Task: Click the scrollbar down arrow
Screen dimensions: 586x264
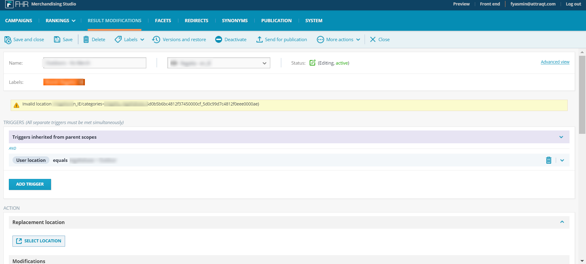Action: click(582, 261)
